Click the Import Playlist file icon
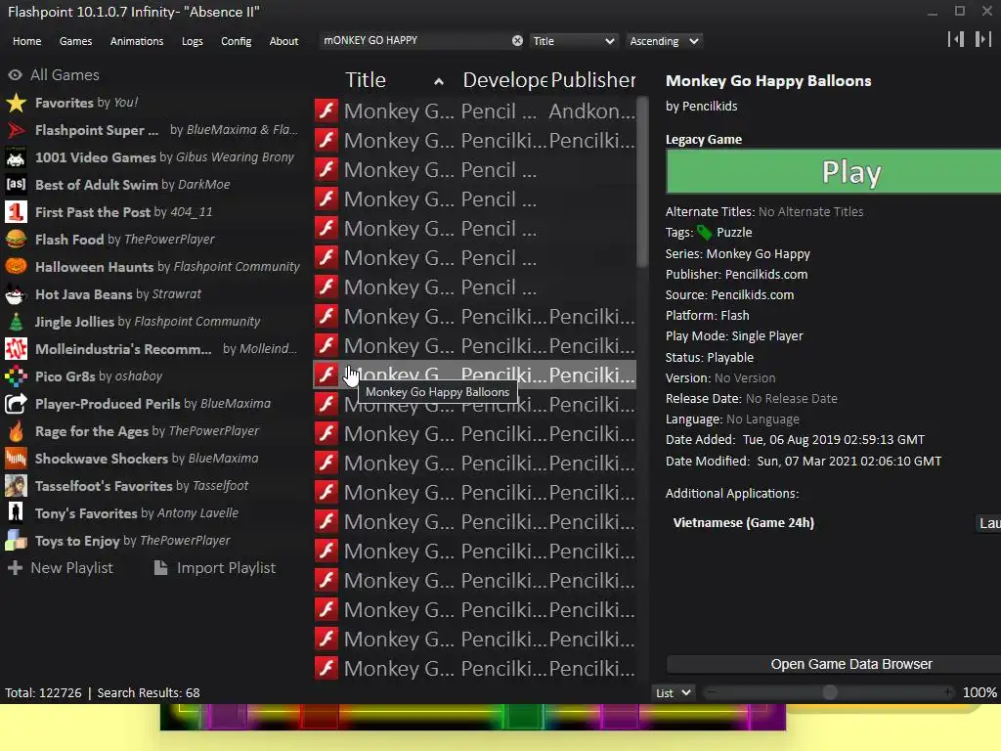This screenshot has height=751, width=1001. tap(161, 568)
